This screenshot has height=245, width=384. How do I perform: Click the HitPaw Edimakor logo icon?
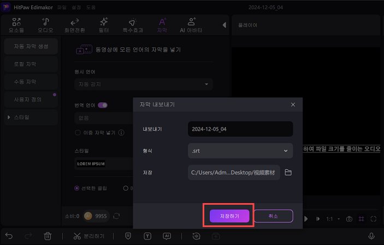5,7
